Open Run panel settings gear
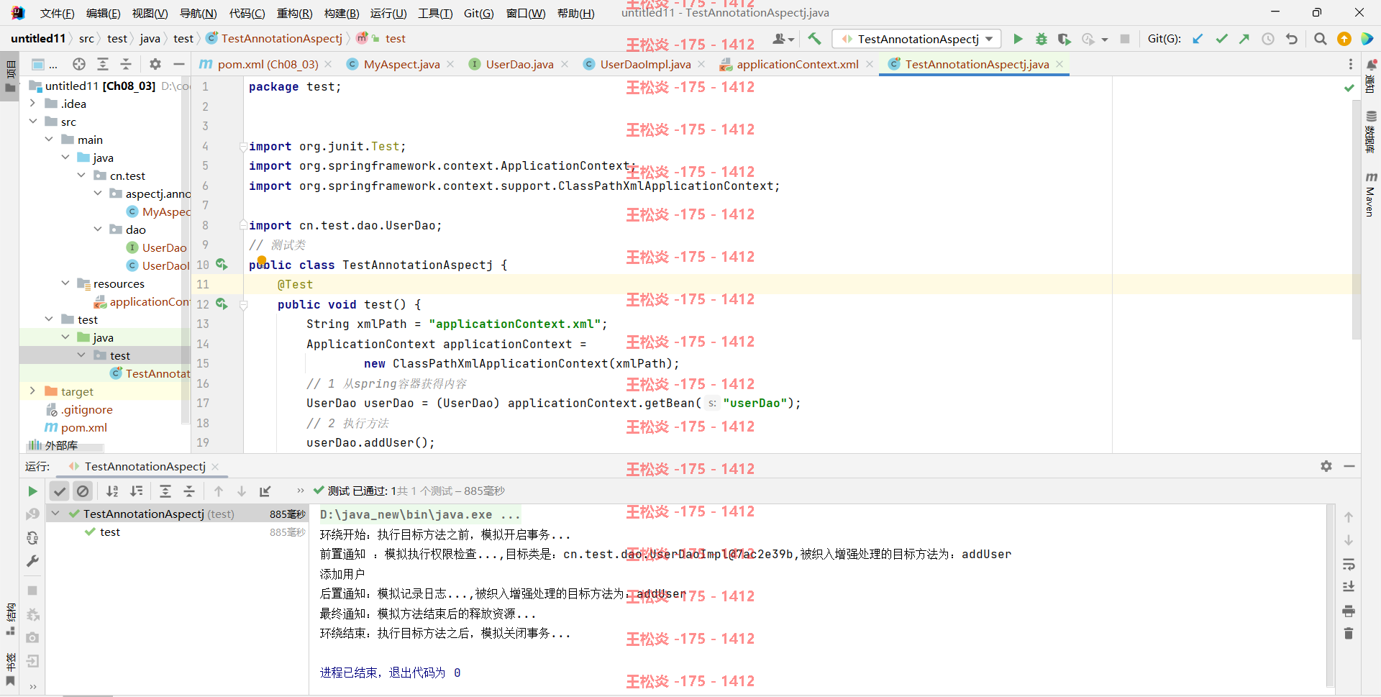 [x=1326, y=466]
